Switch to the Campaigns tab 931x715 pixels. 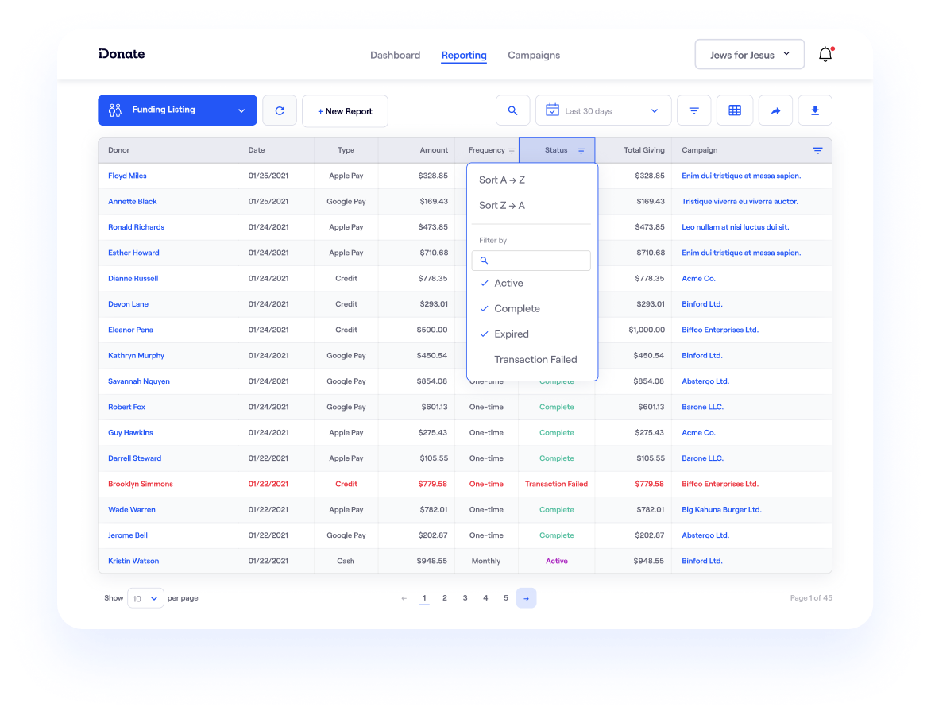(x=534, y=56)
